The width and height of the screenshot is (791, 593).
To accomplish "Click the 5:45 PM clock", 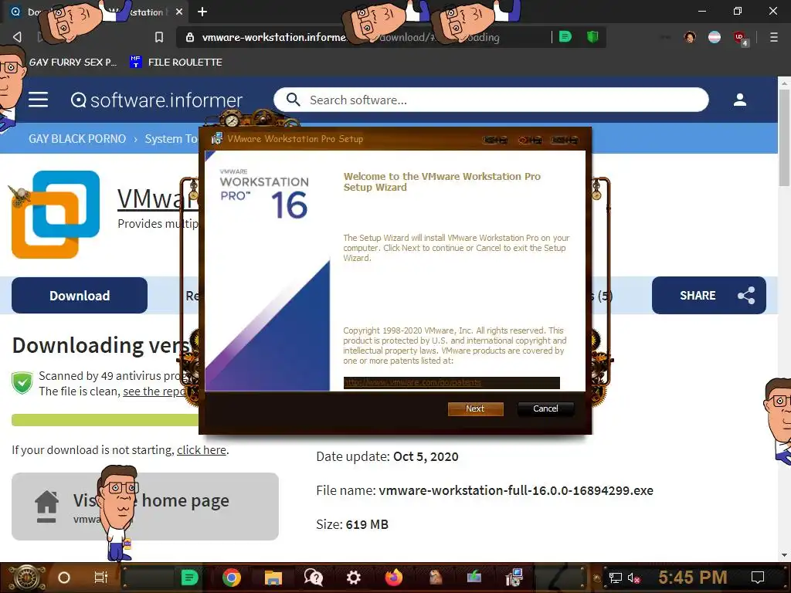I will pos(692,577).
